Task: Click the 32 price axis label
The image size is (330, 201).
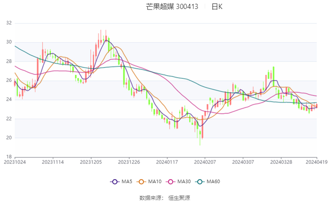Action: point(9,23)
